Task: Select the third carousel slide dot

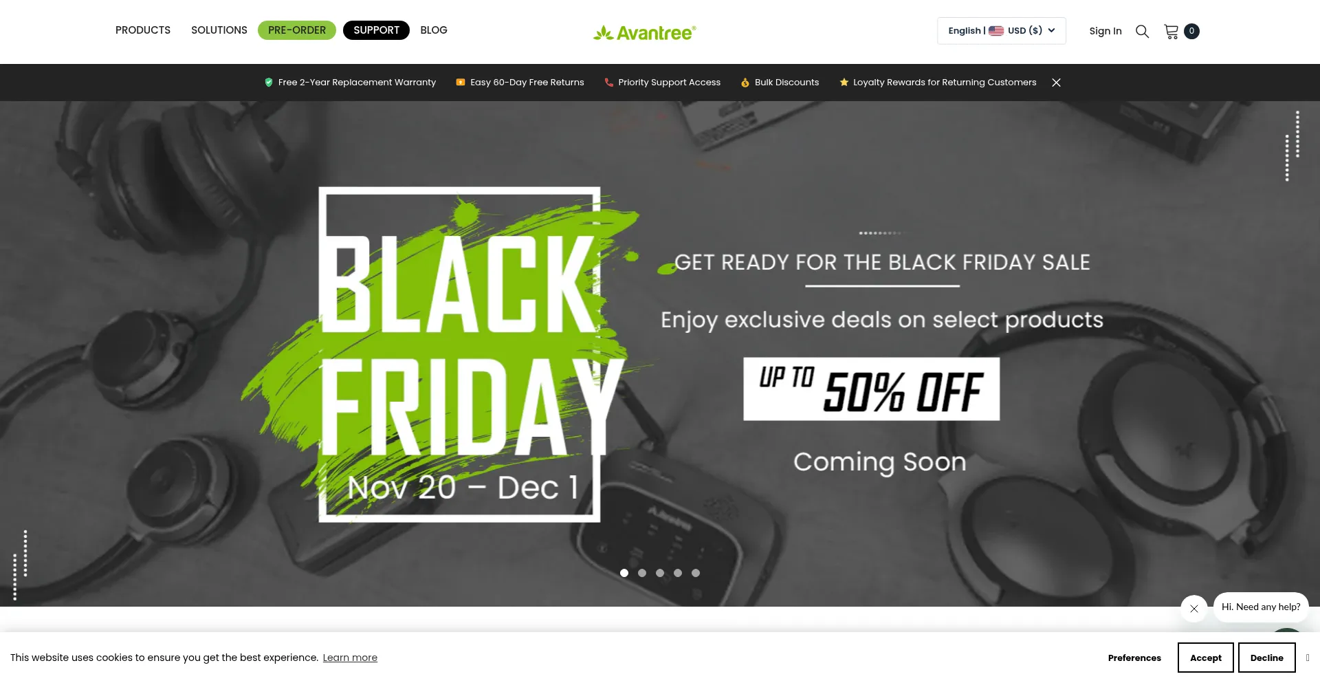Action: point(660,573)
